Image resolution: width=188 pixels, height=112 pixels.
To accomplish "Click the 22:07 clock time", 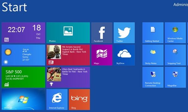I will pyautogui.click(x=16, y=30).
